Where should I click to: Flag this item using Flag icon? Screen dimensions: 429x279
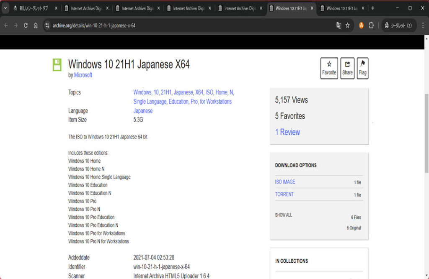tap(362, 68)
